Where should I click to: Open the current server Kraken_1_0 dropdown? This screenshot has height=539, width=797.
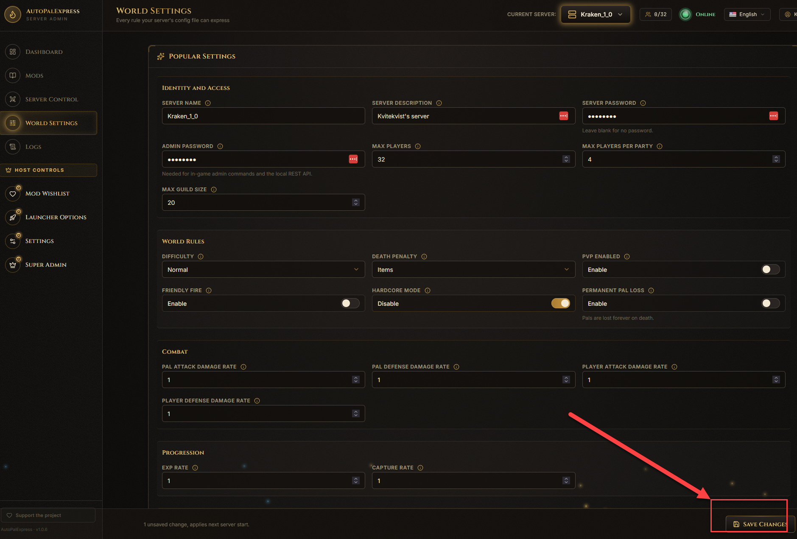[596, 14]
